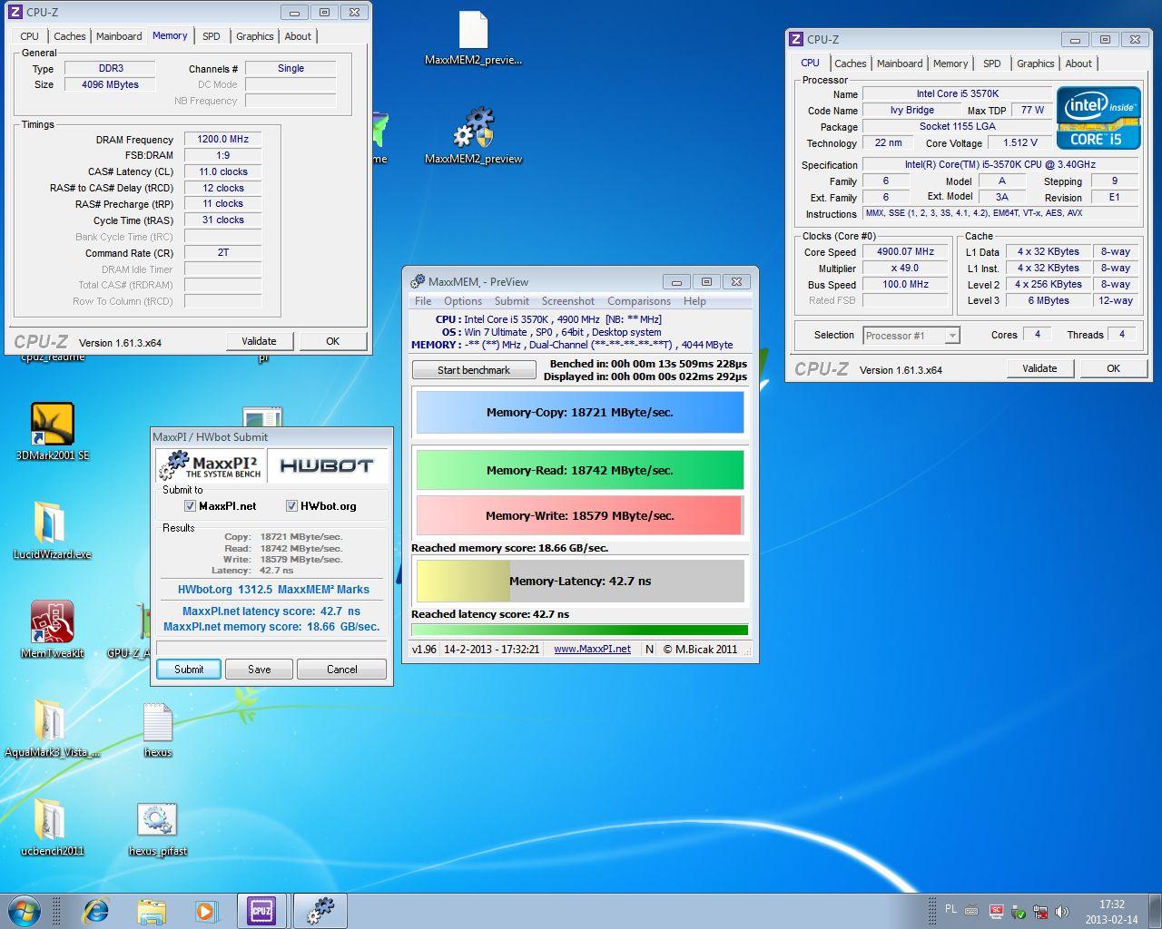1162x929 pixels.
Task: Open the taskbar clock showing 17:32
Action: coord(1111,912)
